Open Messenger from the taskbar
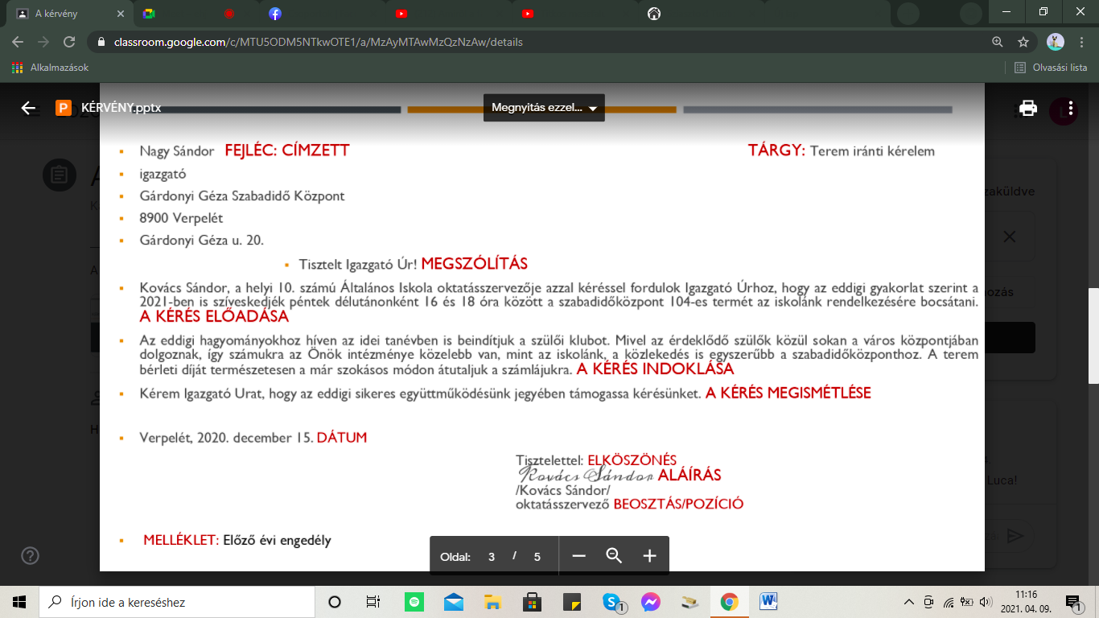The image size is (1099, 618). tap(651, 602)
